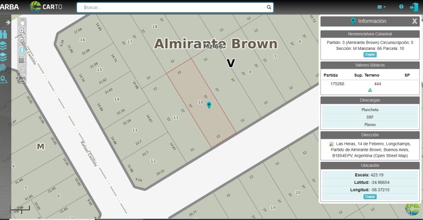Select the hand pan tool

22,22
